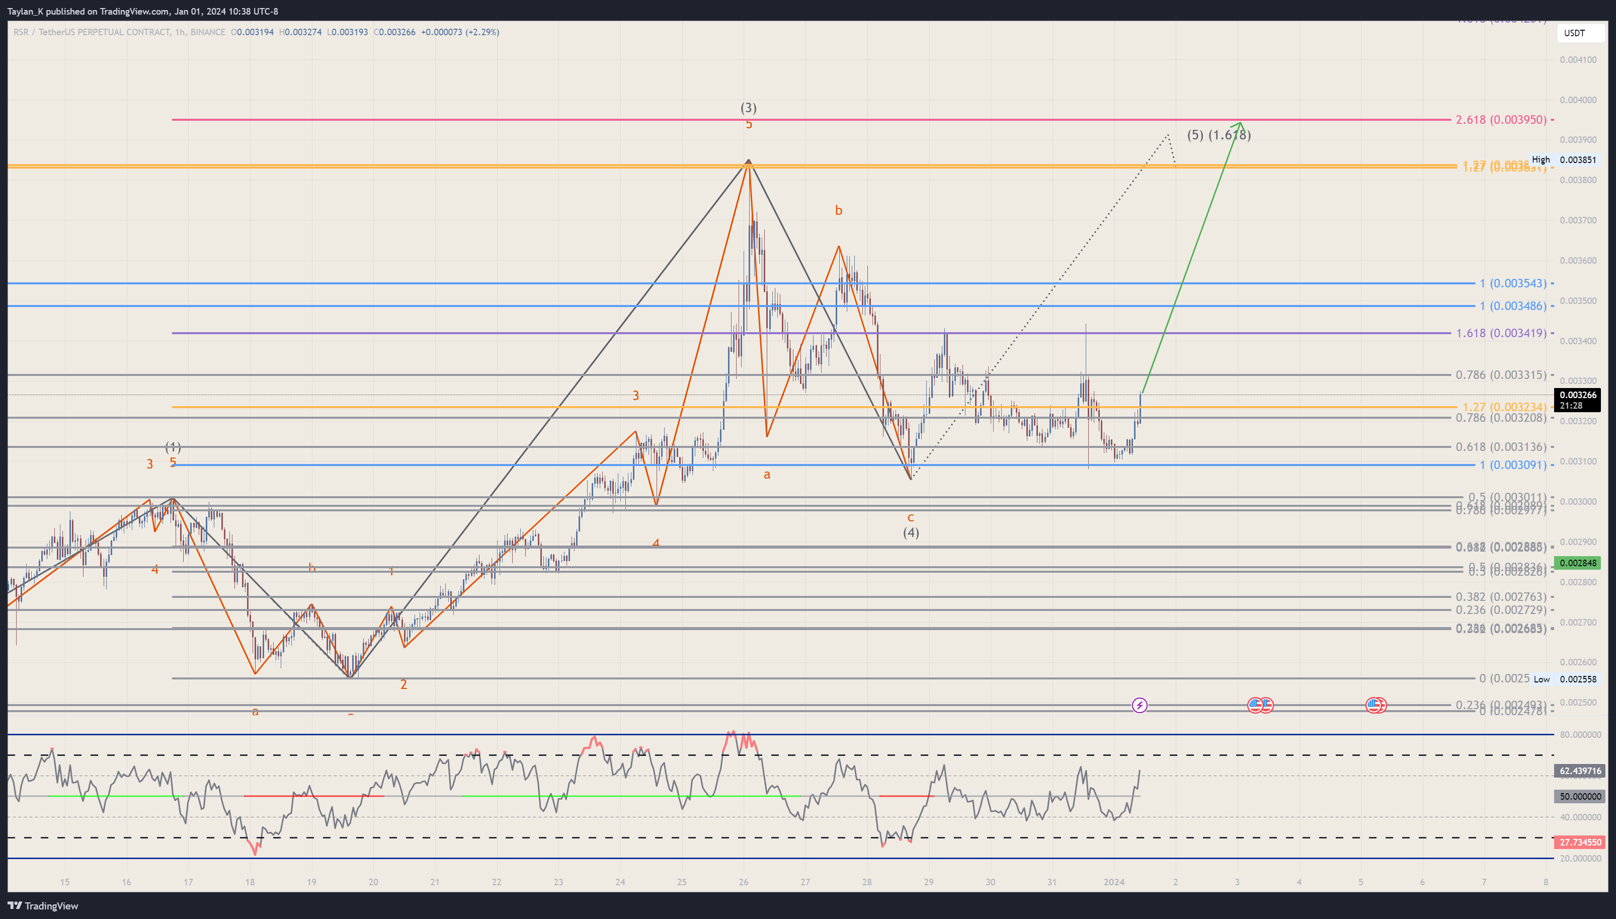Select the orange 1.27 (0.003234) label
Viewport: 1616px width, 919px height.
(x=1504, y=407)
